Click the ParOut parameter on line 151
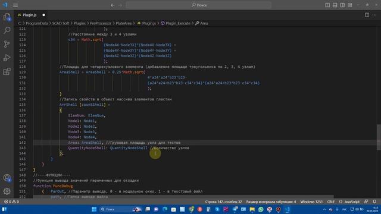Viewport: 381px width, 214px height. (57, 191)
